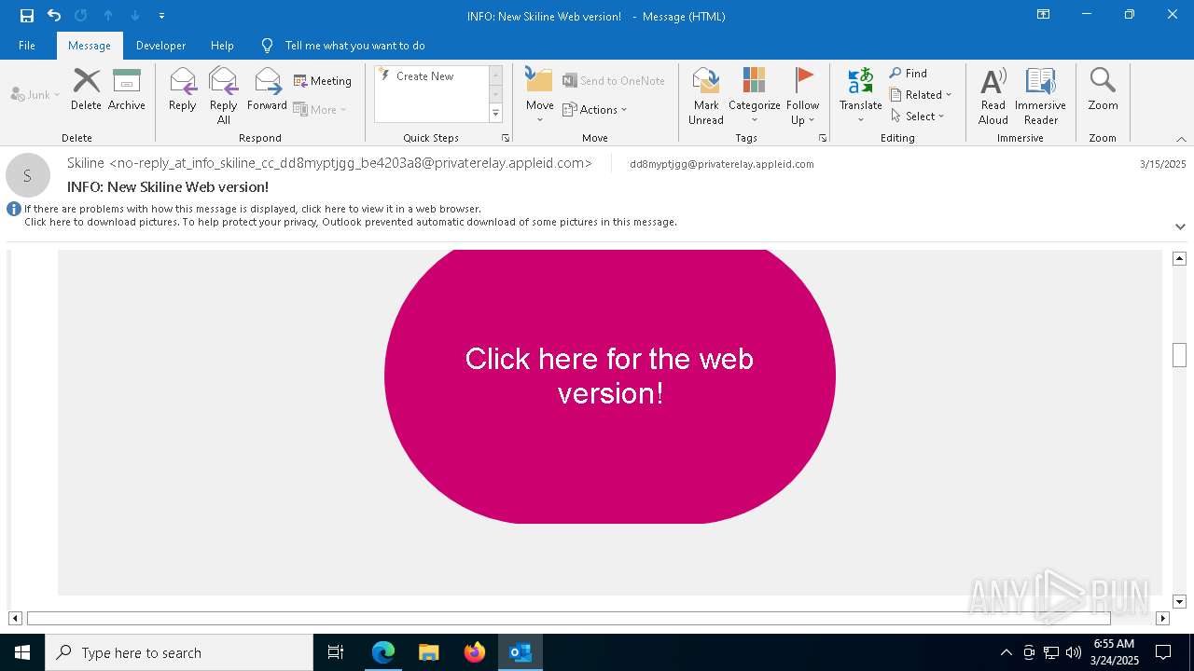Expand the message header chevron
This screenshot has width=1194, height=671.
coord(1180,226)
